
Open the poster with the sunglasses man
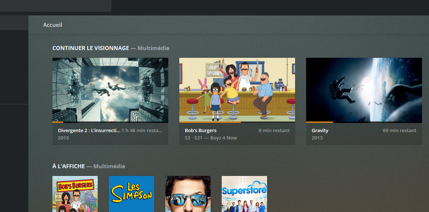[188, 194]
